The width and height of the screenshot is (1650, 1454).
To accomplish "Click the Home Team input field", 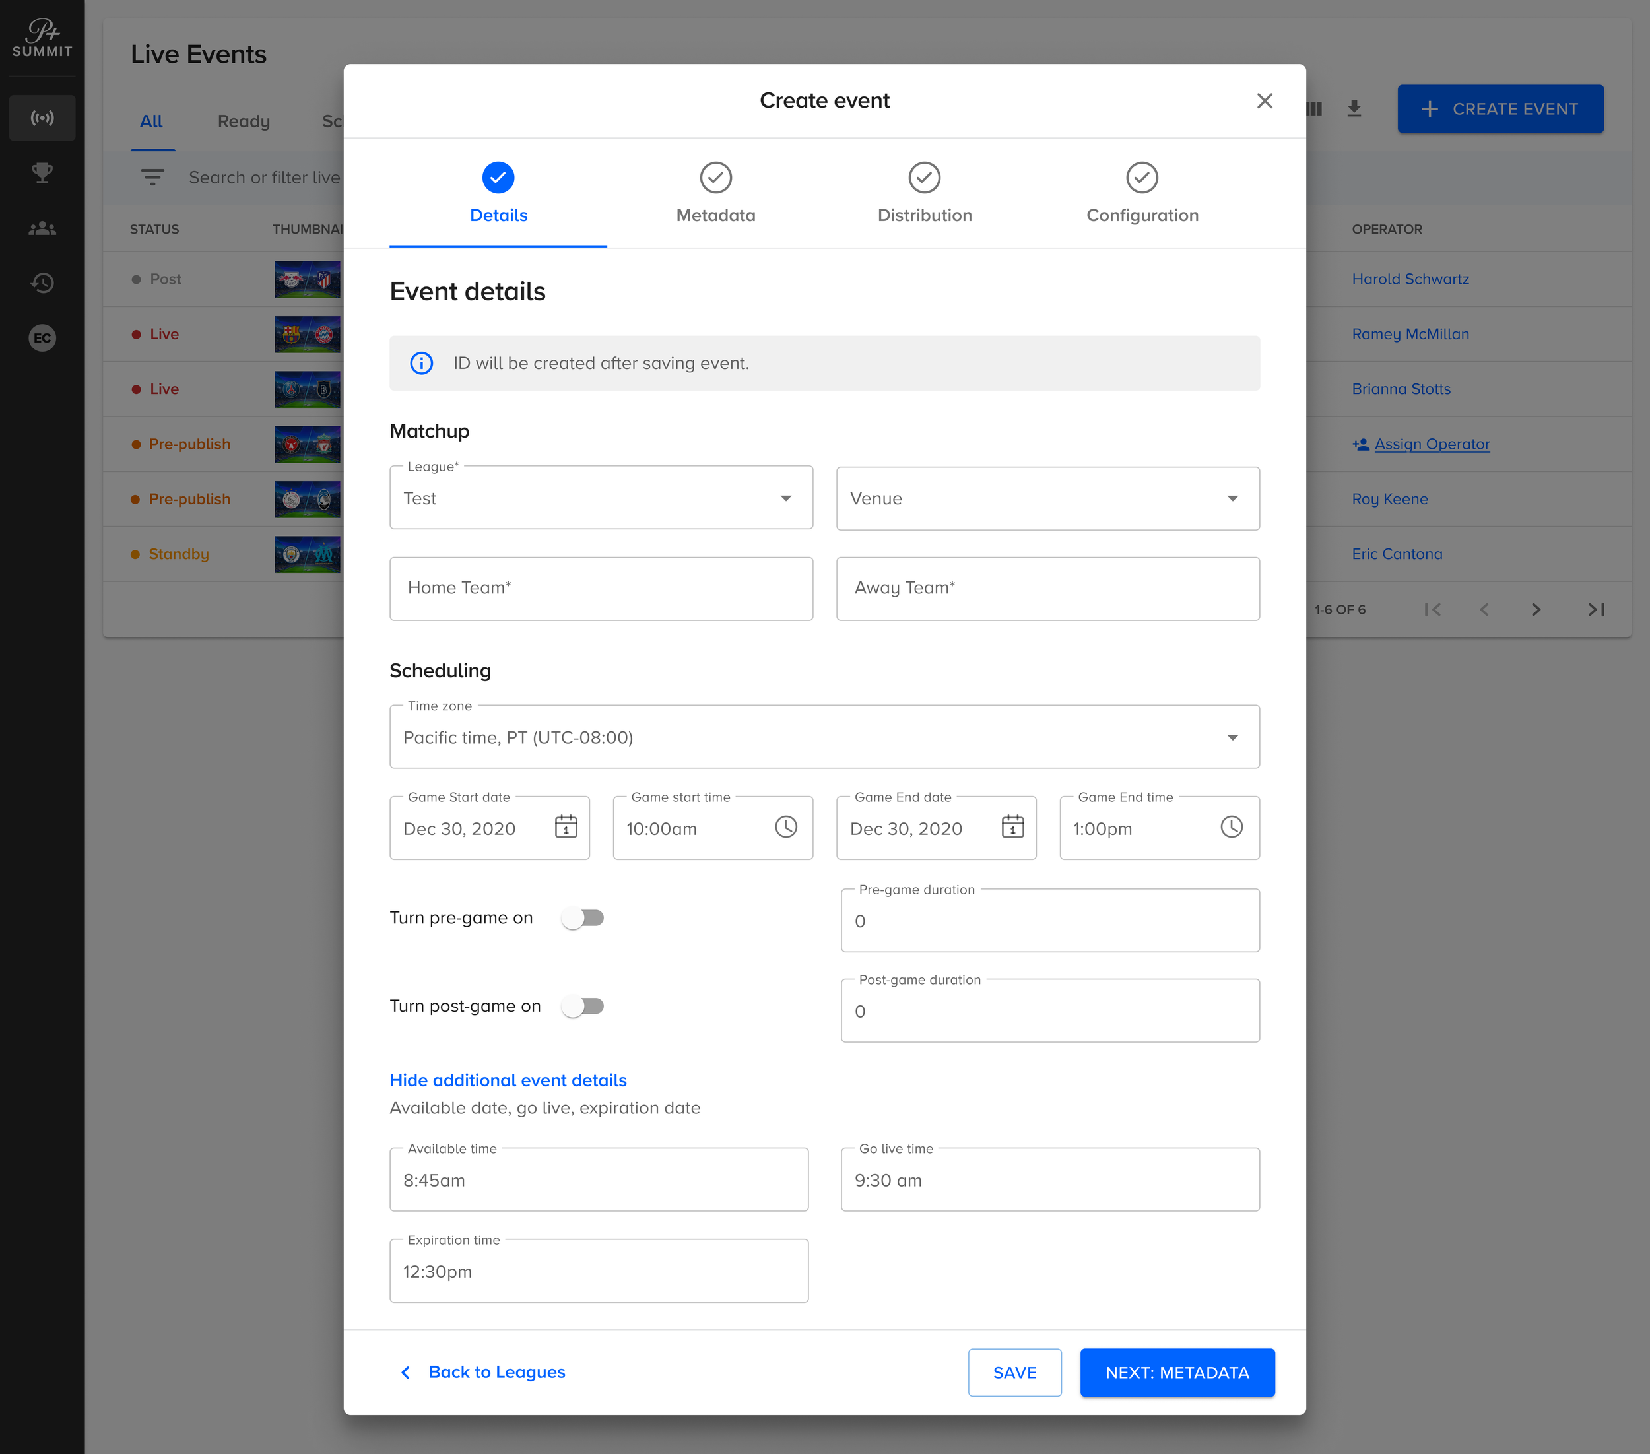I will coord(601,589).
